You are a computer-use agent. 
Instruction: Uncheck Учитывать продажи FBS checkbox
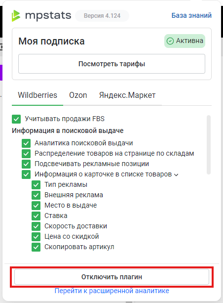tap(16, 119)
